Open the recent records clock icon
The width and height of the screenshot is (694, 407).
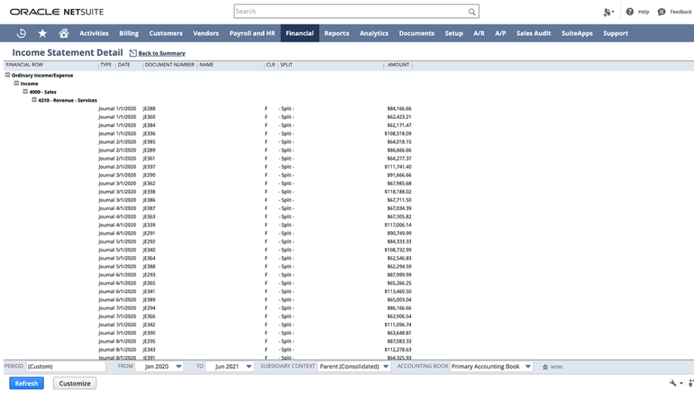[x=21, y=33]
